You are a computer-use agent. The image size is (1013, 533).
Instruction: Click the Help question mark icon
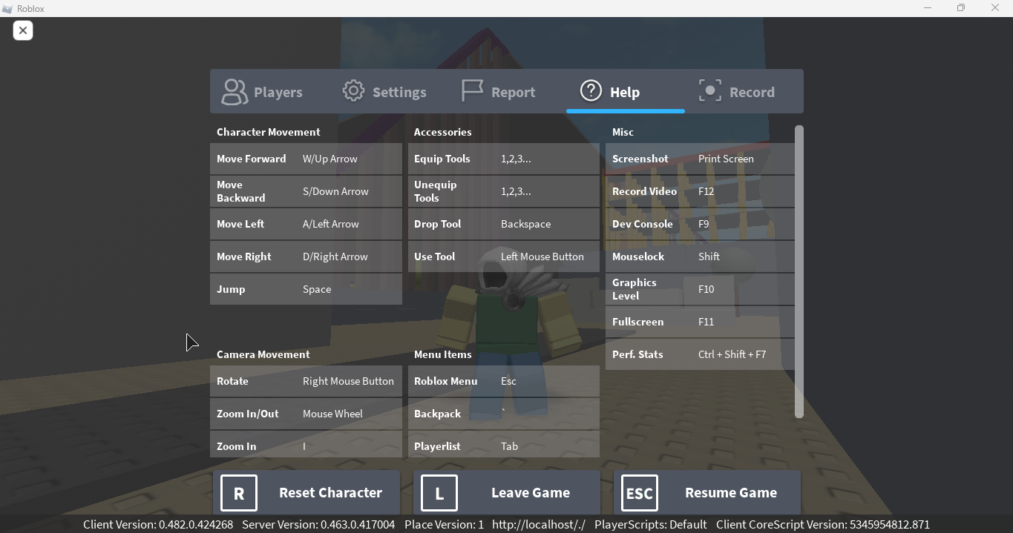pyautogui.click(x=591, y=91)
